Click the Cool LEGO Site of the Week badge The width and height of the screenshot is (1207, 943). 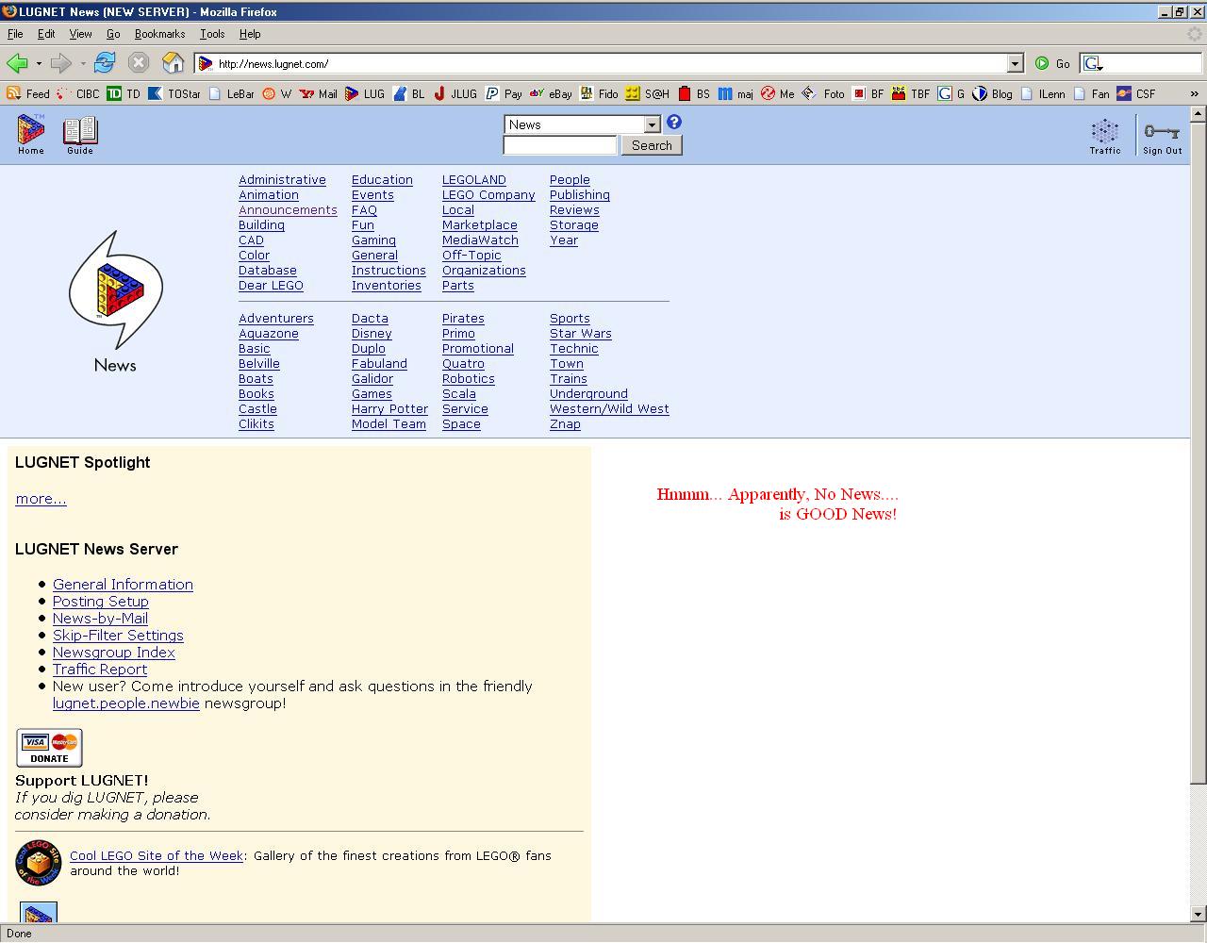38,863
